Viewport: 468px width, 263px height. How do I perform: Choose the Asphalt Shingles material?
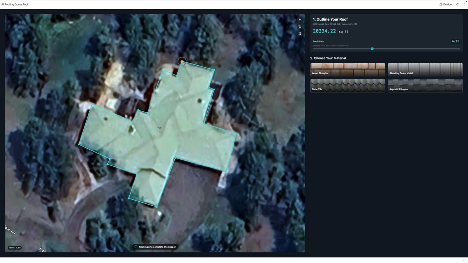pyautogui.click(x=425, y=85)
